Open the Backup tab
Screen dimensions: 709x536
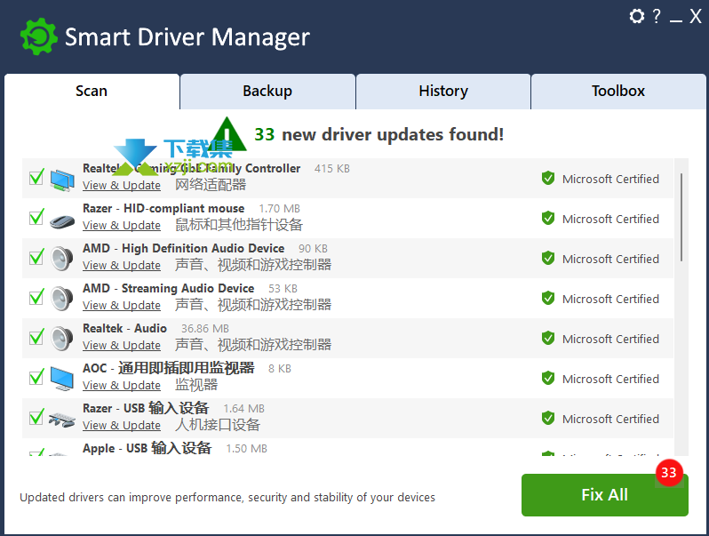[267, 92]
